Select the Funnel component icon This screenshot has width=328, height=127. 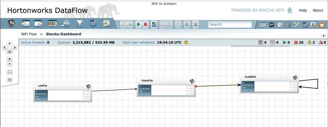pyautogui.click(x=79, y=24)
